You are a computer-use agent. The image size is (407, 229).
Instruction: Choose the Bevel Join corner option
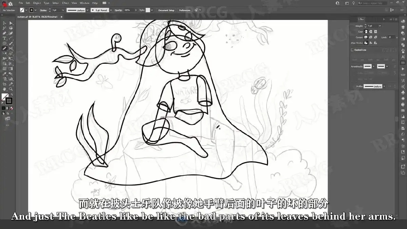[376, 37]
